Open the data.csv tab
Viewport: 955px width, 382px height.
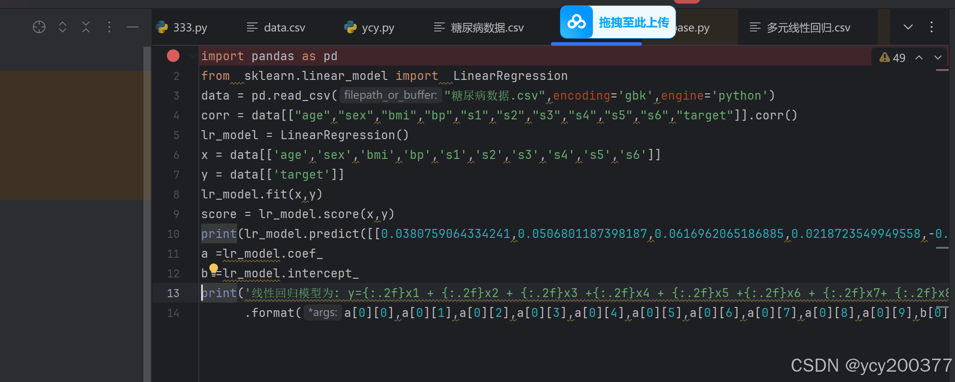pos(276,27)
